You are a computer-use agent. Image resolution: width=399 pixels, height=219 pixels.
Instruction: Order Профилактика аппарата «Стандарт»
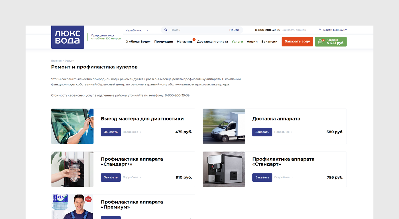(262, 177)
